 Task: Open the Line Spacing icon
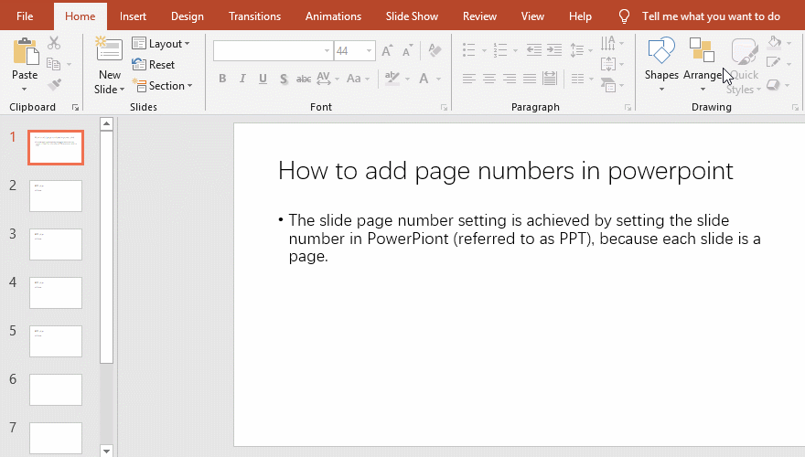click(x=577, y=50)
